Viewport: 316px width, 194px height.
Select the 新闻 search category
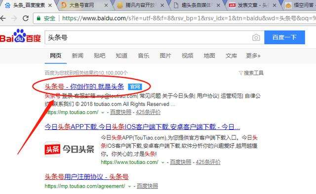click(x=78, y=56)
